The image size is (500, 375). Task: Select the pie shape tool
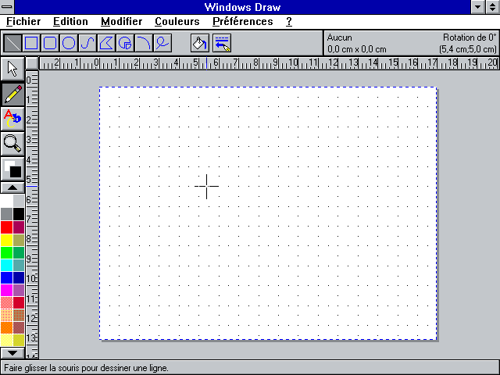(x=125, y=43)
